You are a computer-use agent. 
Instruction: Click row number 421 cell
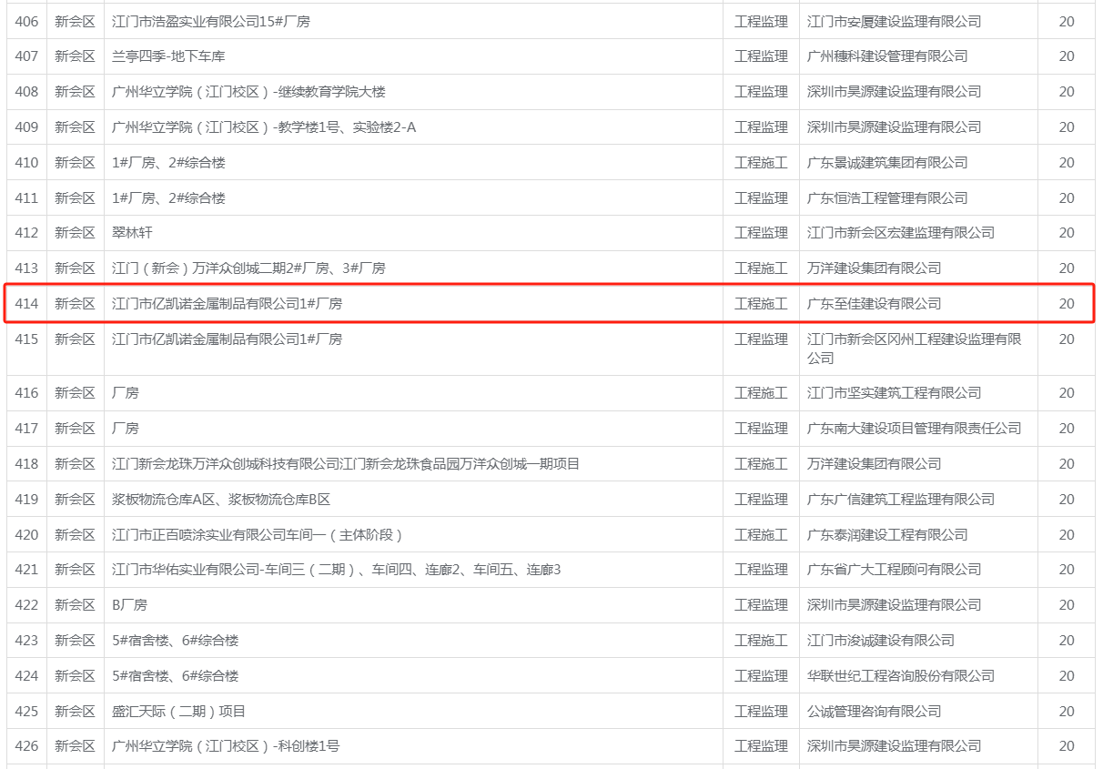point(26,570)
